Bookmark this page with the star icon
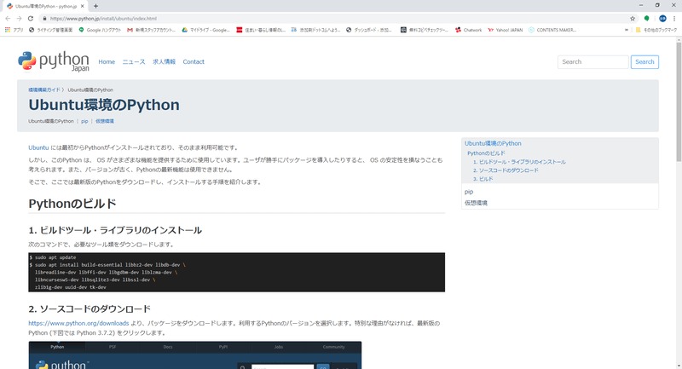Viewport: 682px width, 369px height. tap(633, 19)
